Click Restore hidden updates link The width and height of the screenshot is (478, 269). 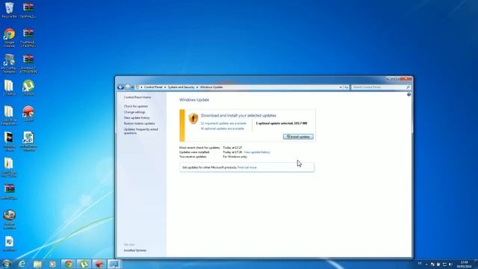pyautogui.click(x=140, y=123)
